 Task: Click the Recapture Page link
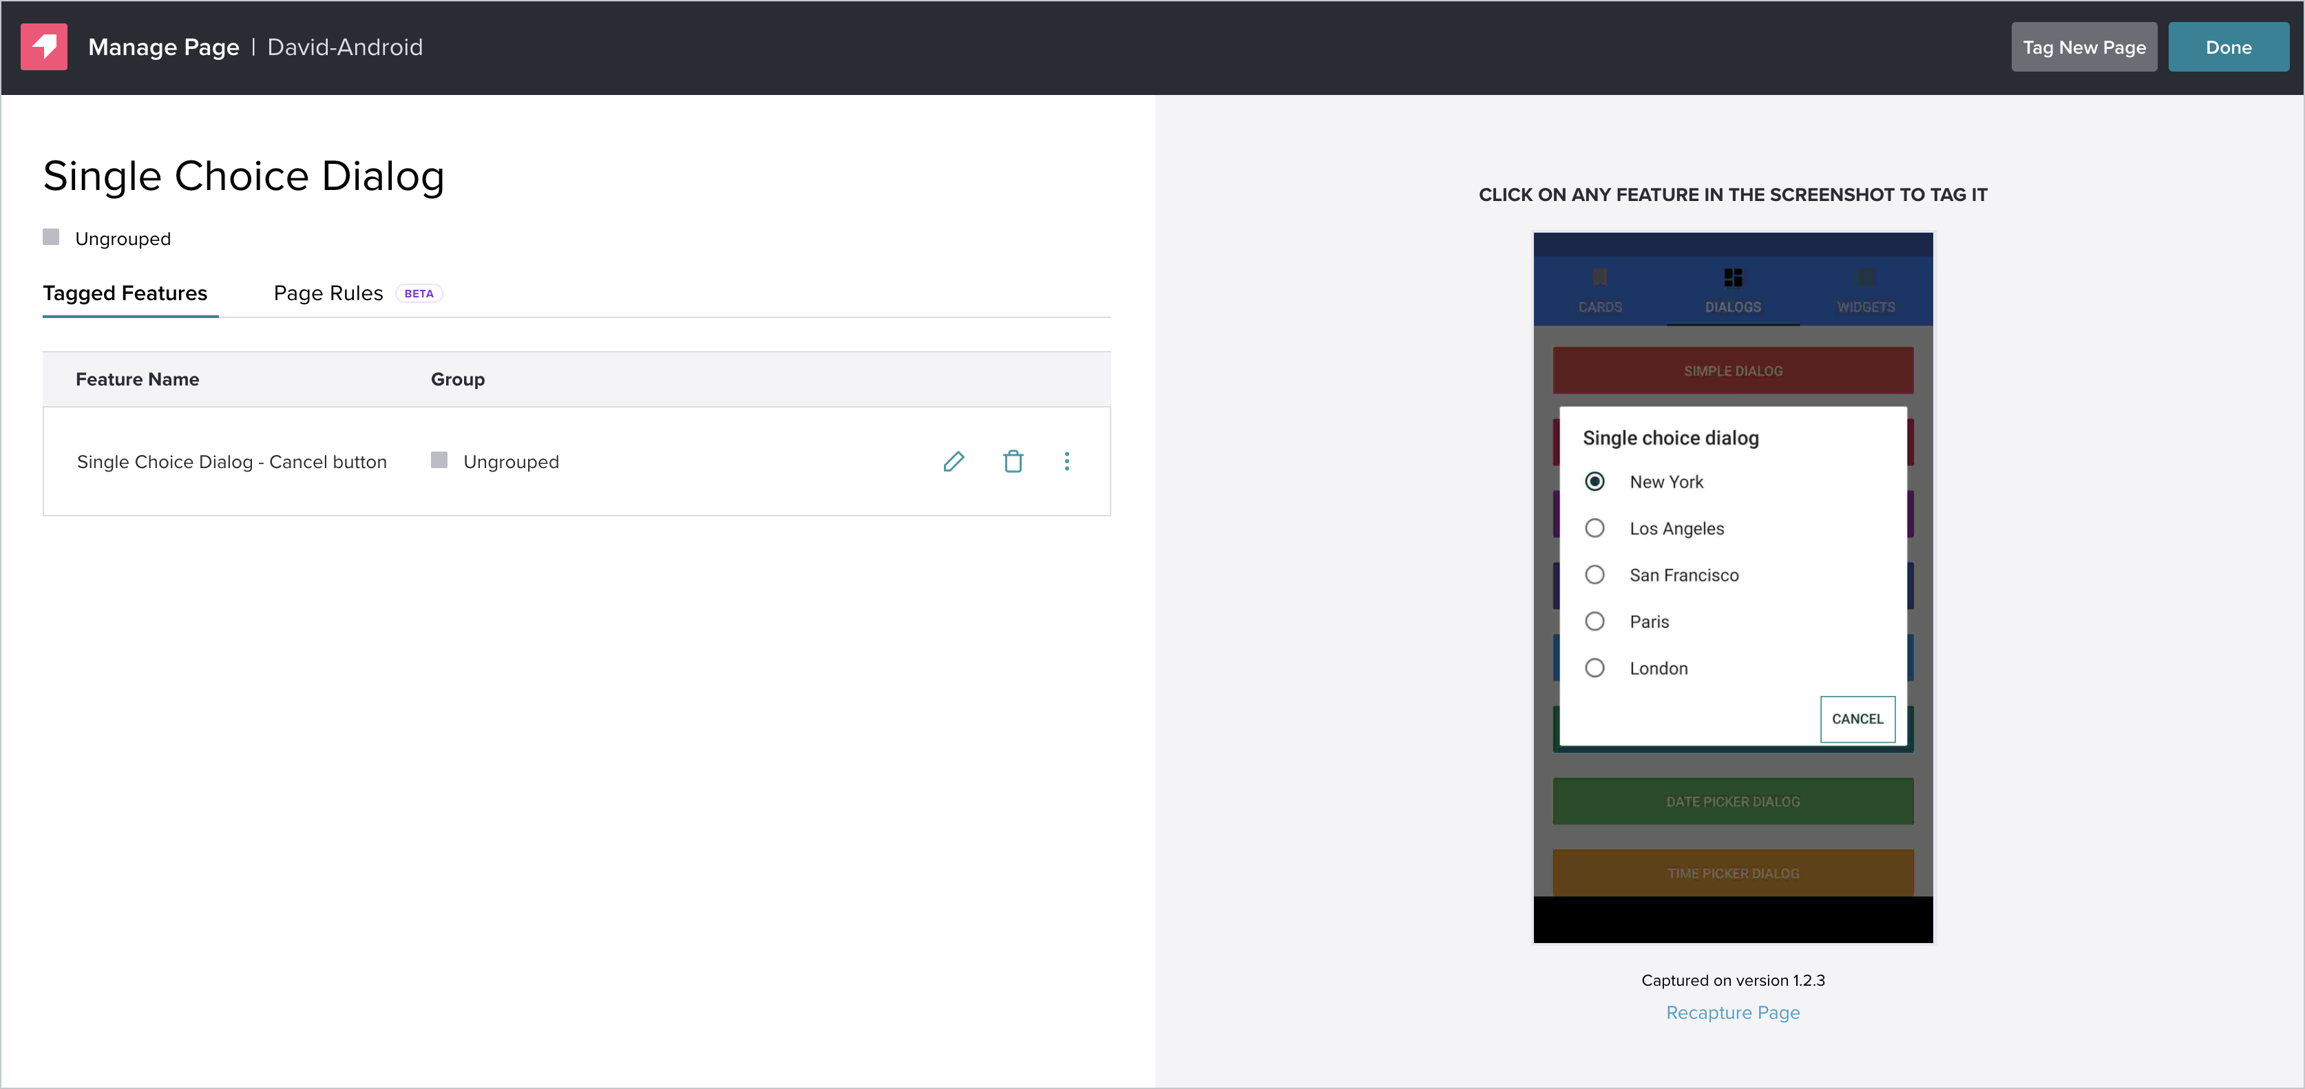point(1732,1012)
